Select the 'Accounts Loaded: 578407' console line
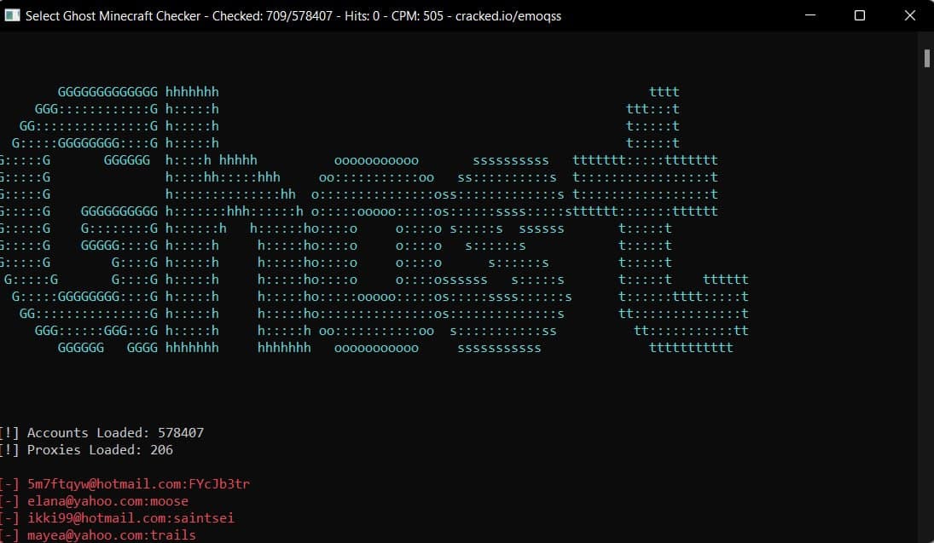The image size is (934, 543). 102,432
